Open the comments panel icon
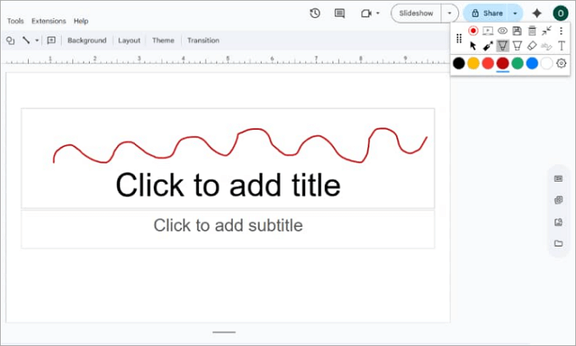 pyautogui.click(x=339, y=14)
